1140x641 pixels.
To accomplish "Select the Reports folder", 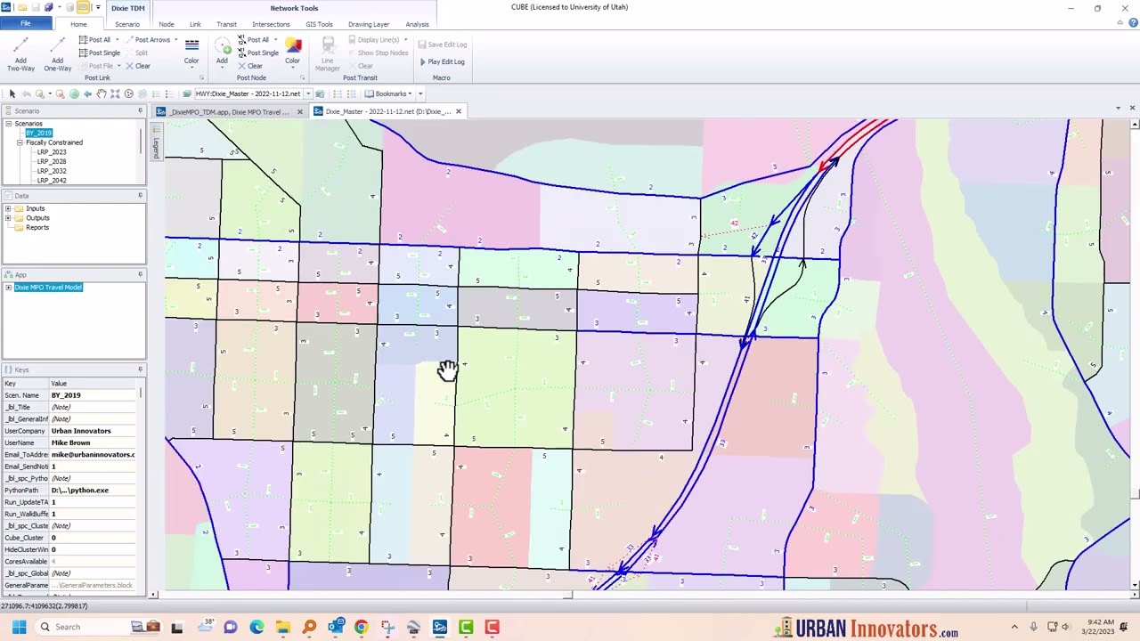I will click(x=37, y=227).
